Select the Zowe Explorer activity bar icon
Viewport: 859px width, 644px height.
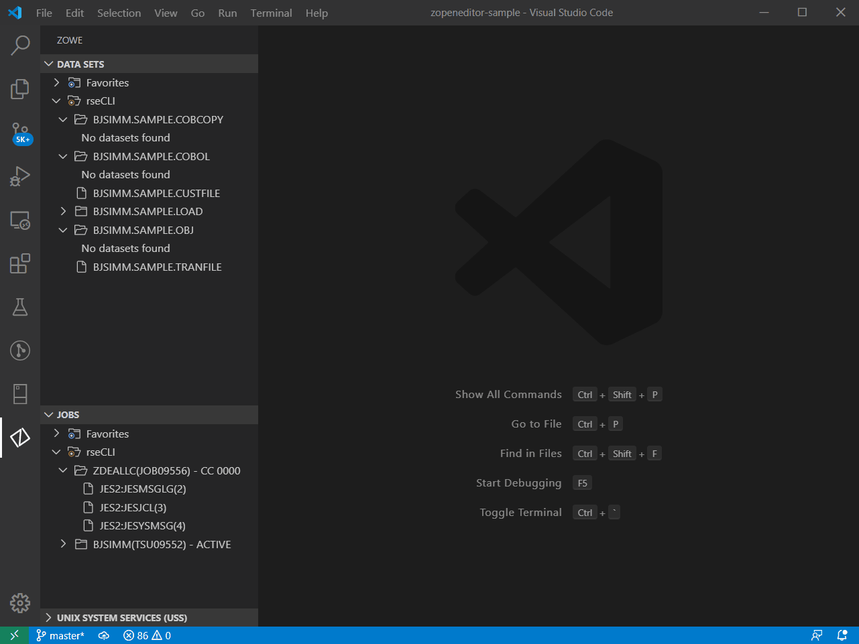[20, 438]
